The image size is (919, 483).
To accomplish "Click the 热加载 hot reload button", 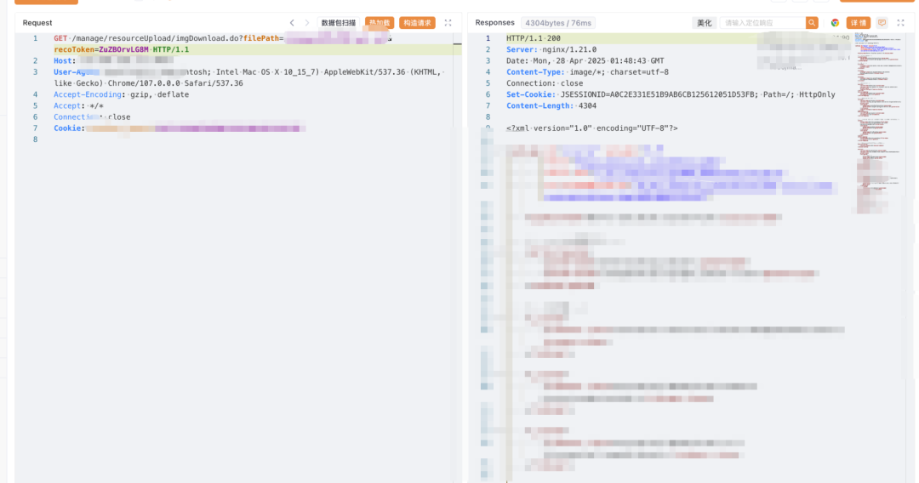I will tap(380, 23).
